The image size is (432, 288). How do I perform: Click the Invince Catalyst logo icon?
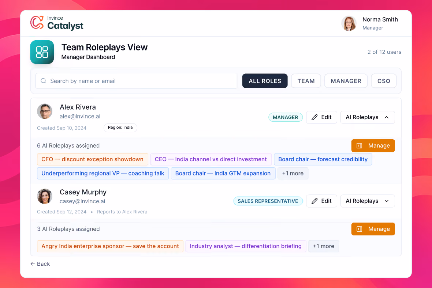[37, 23]
